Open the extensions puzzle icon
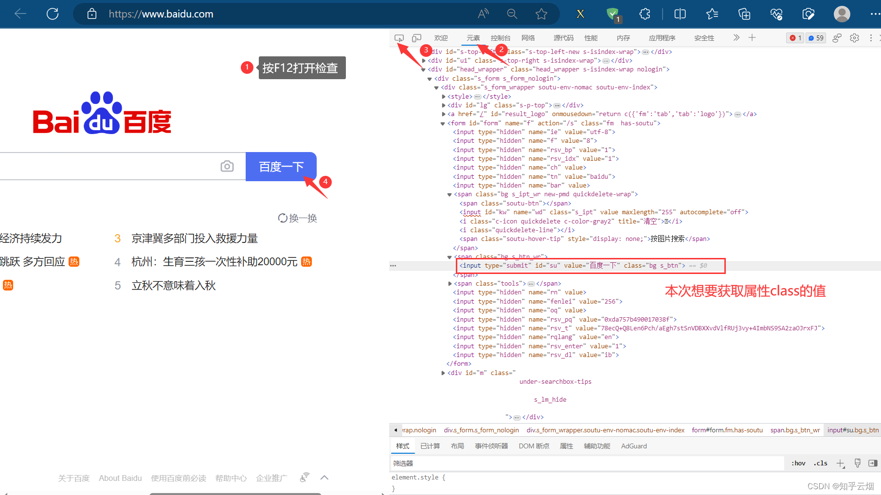Screen dimensions: 881x495 (645, 14)
